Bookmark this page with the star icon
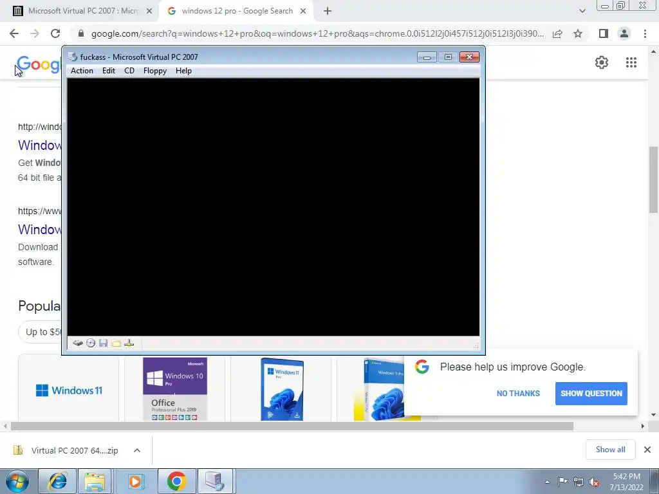The image size is (659, 494). 578,33
